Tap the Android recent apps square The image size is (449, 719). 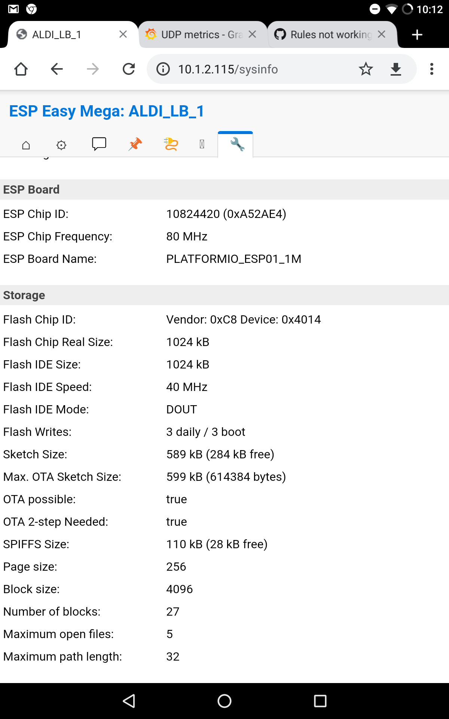coord(320,701)
